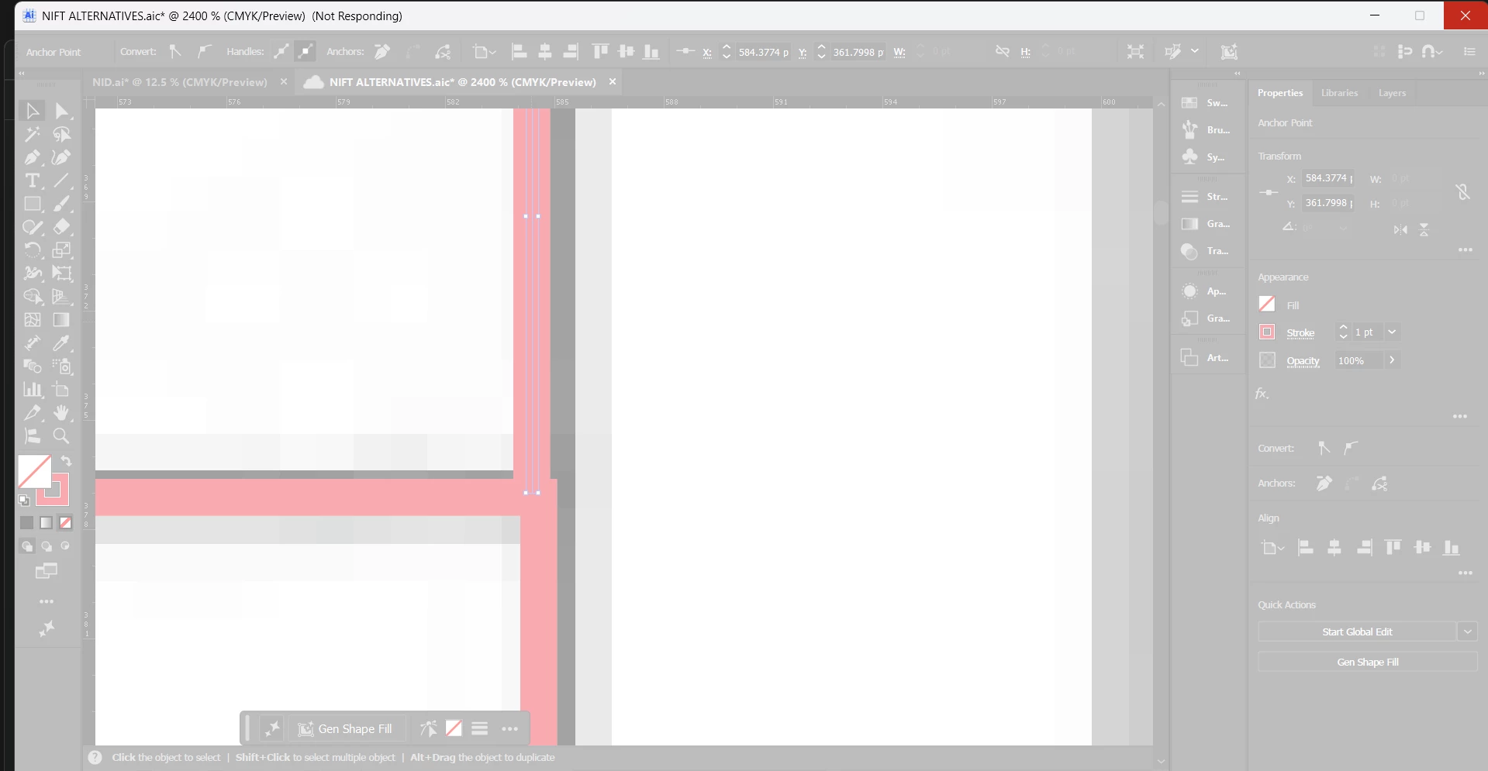Screen dimensions: 1488x771
Task: Select the Rotate tool
Action: click(33, 250)
